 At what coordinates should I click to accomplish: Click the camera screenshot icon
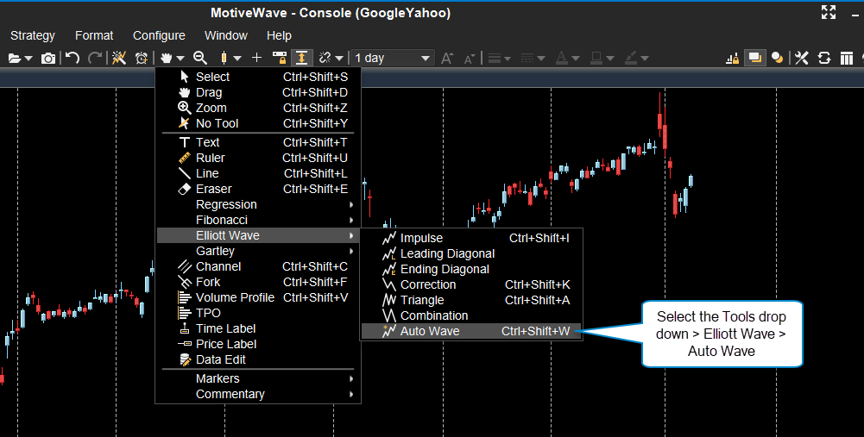(x=48, y=58)
